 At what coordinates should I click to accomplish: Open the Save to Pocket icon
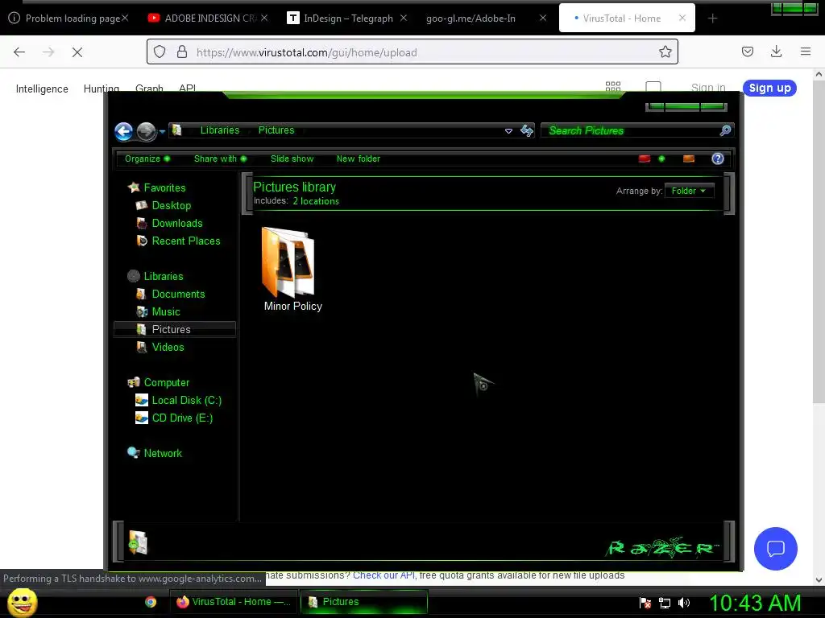pyautogui.click(x=747, y=51)
